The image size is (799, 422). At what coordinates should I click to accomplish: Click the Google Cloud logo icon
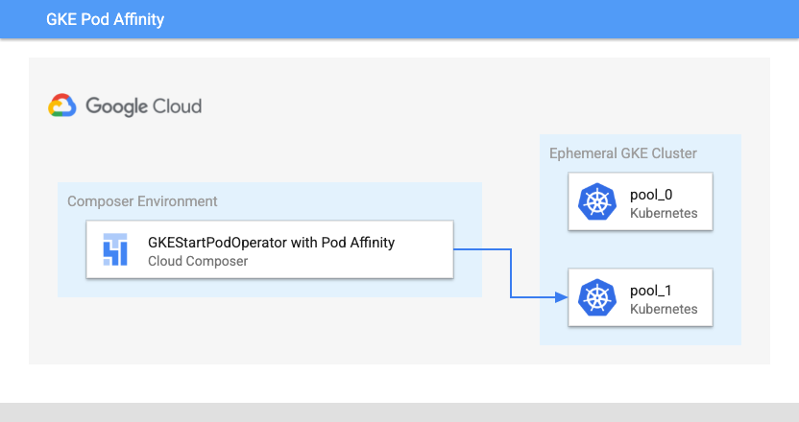(62, 105)
